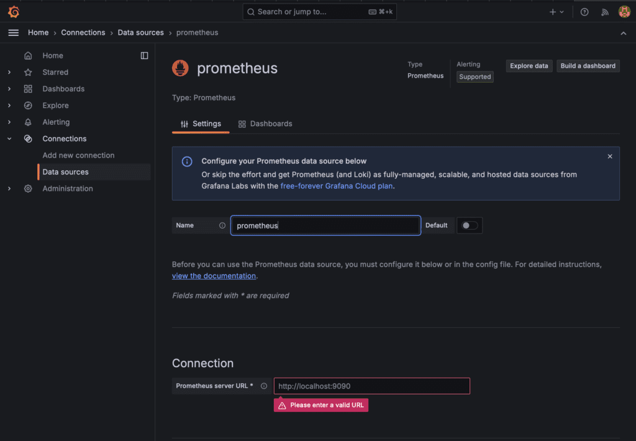The height and width of the screenshot is (441, 636).
Task: Open the news RSS feed icon
Action: (605, 12)
